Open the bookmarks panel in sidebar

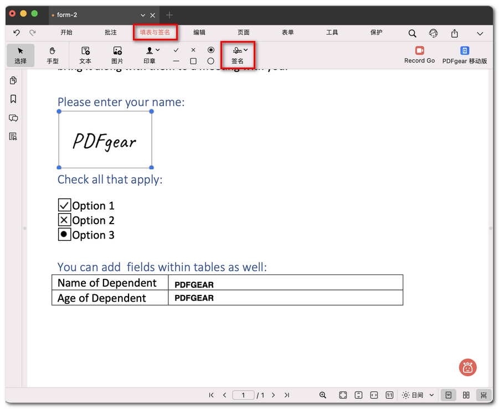click(13, 99)
